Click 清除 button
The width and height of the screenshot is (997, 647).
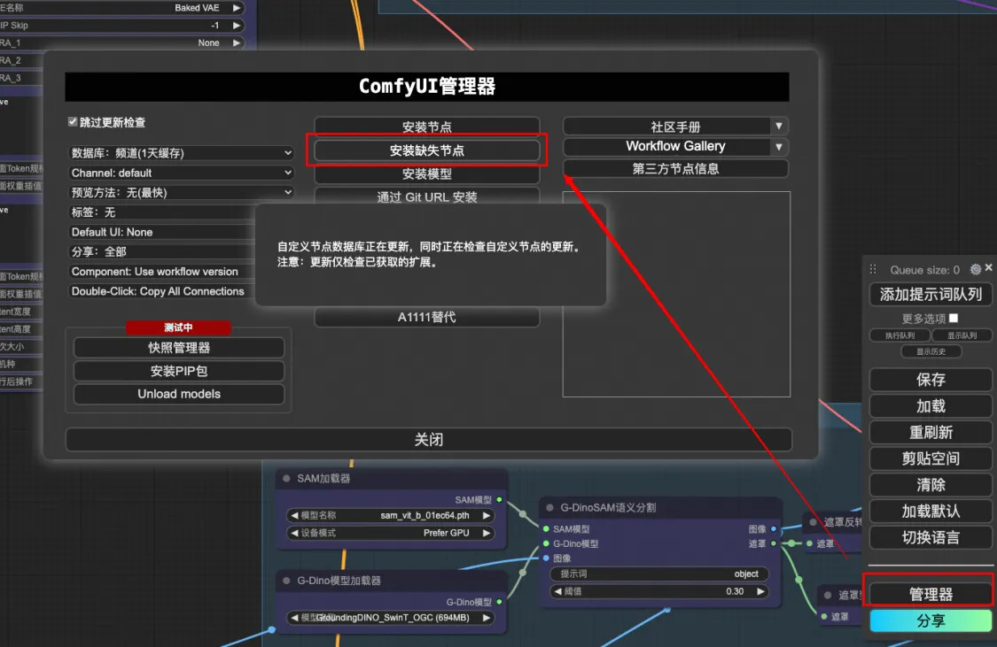931,485
